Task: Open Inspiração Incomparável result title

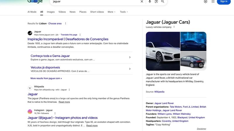Action: pos(68,39)
